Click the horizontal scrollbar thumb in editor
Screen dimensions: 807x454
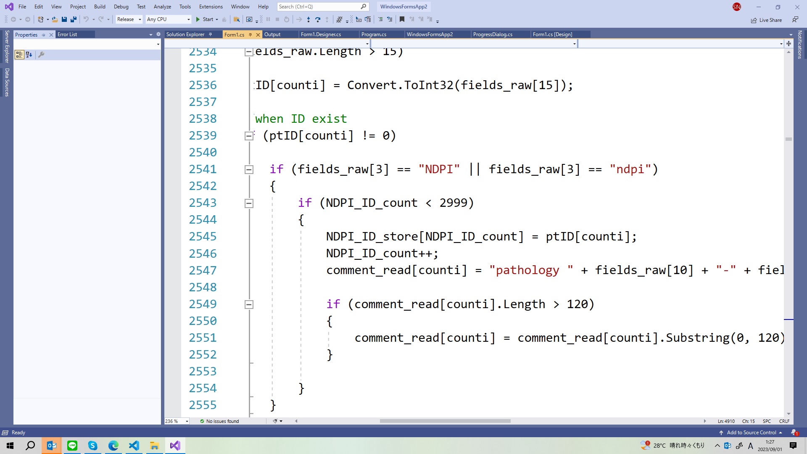[445, 421]
